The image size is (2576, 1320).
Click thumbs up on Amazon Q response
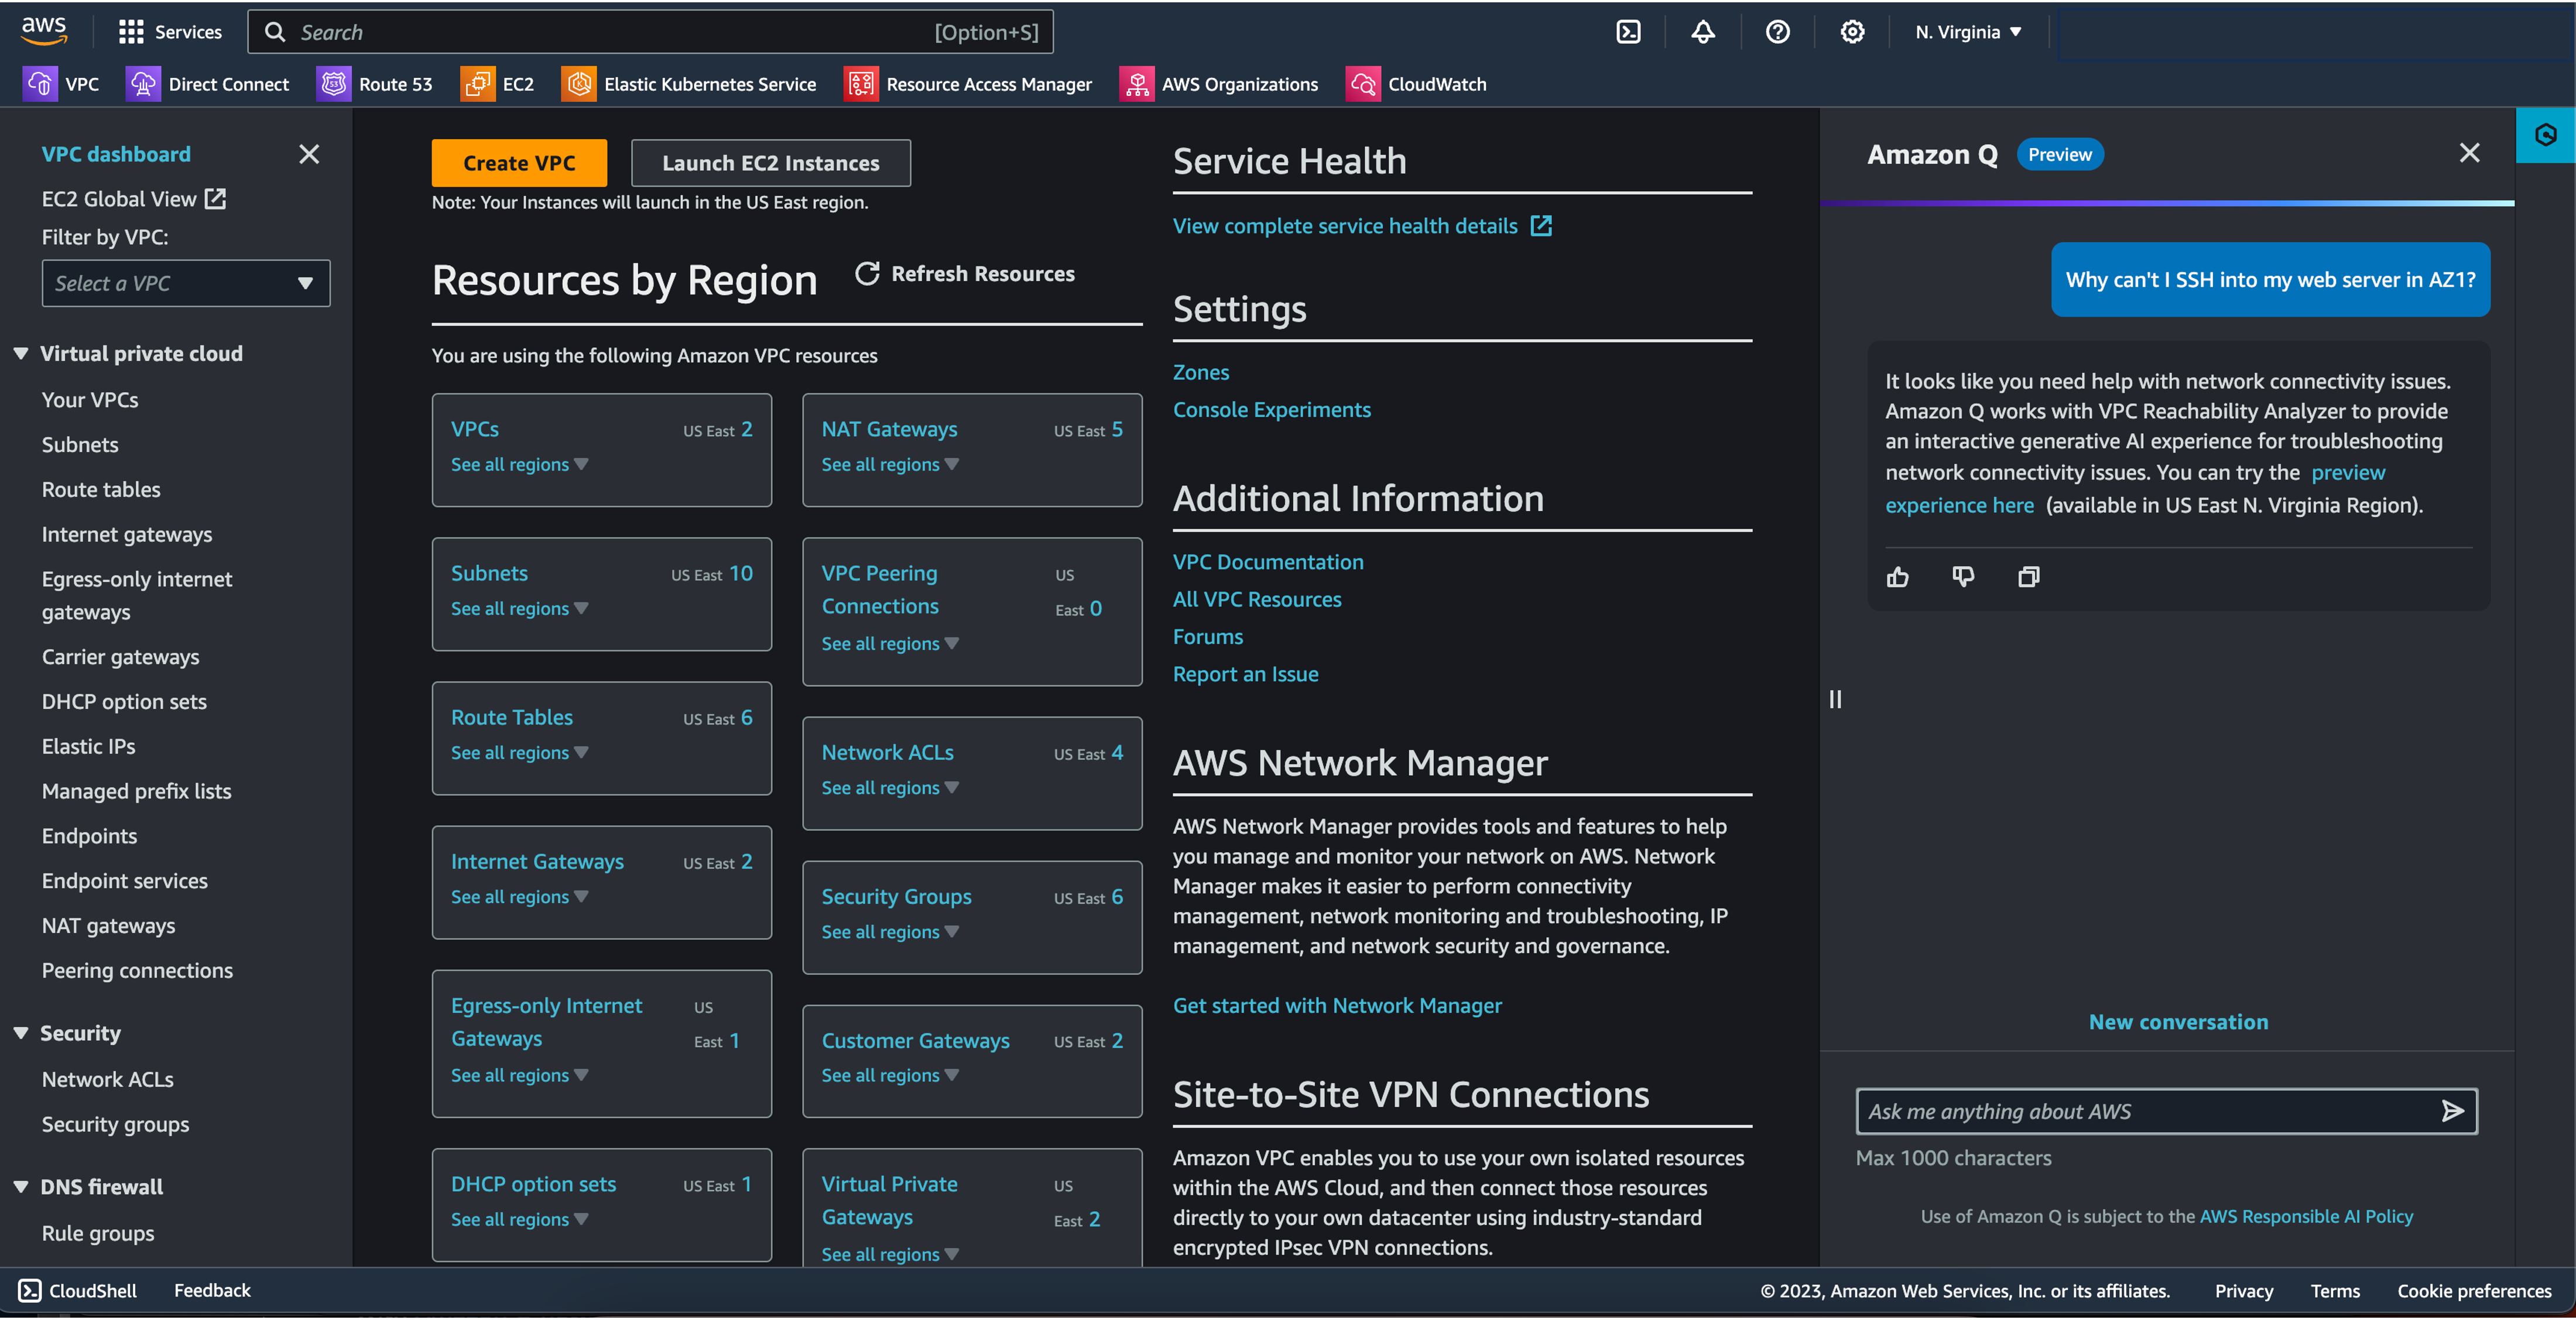tap(1897, 577)
